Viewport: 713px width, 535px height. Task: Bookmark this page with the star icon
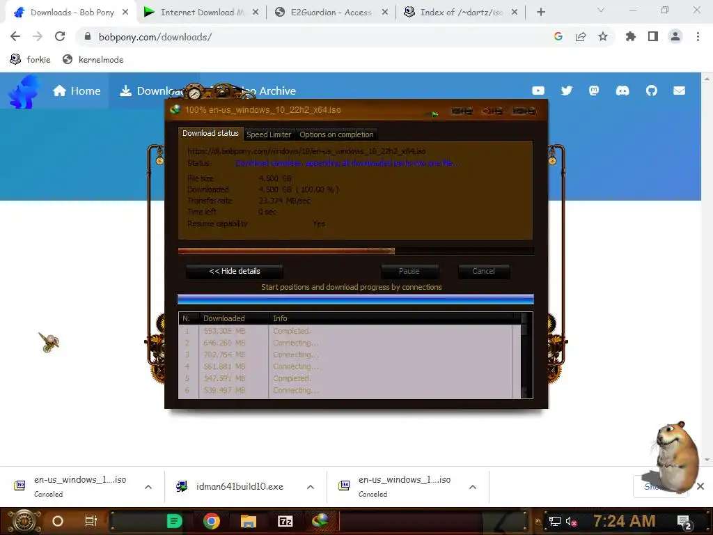pyautogui.click(x=602, y=36)
